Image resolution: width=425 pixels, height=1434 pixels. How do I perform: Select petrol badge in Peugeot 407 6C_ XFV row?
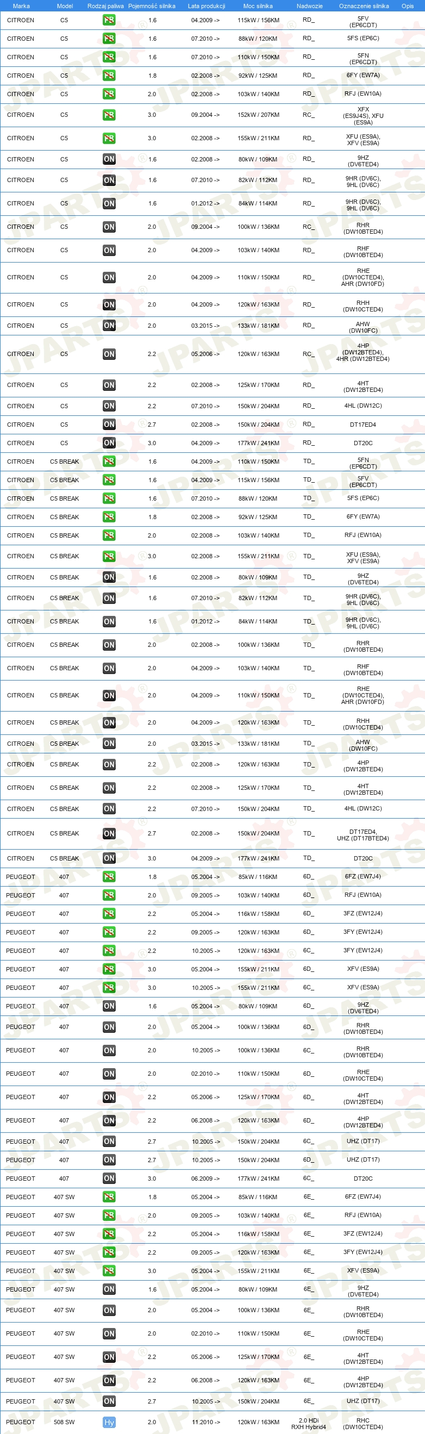(109, 988)
